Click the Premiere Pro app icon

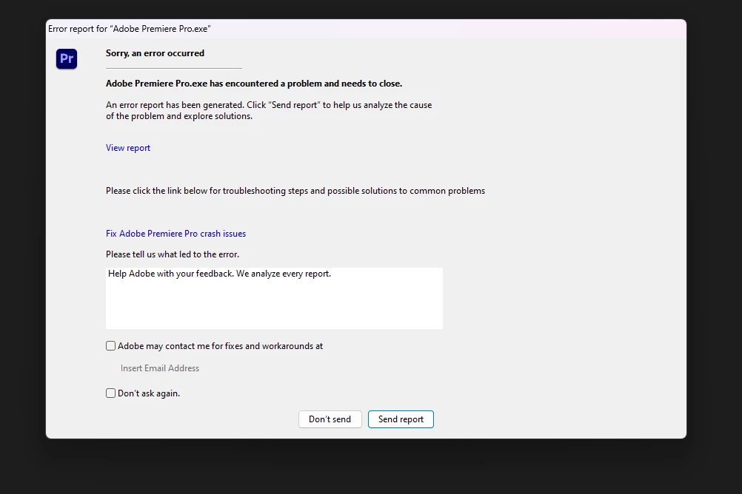(67, 58)
